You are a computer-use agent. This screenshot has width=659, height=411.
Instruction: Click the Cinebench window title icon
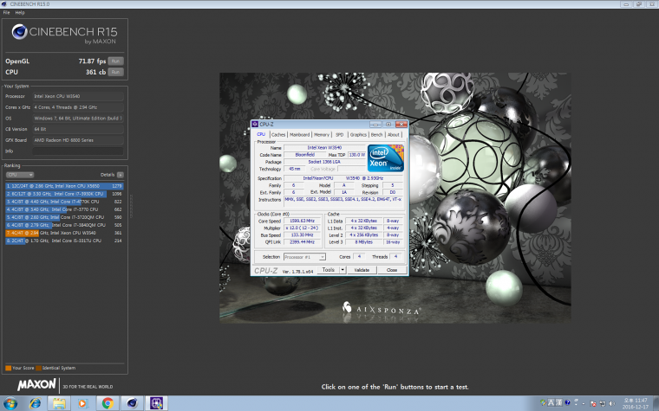tap(4, 3)
